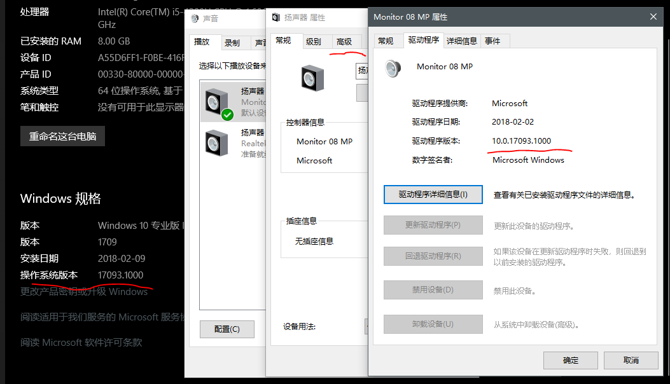Open the 高级 tab in speaker properties
Viewport: 670px width, 384px height.
coord(344,42)
